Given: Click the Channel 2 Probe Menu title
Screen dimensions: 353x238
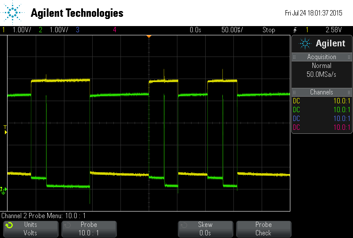Looking at the screenshot, I should (43, 215).
